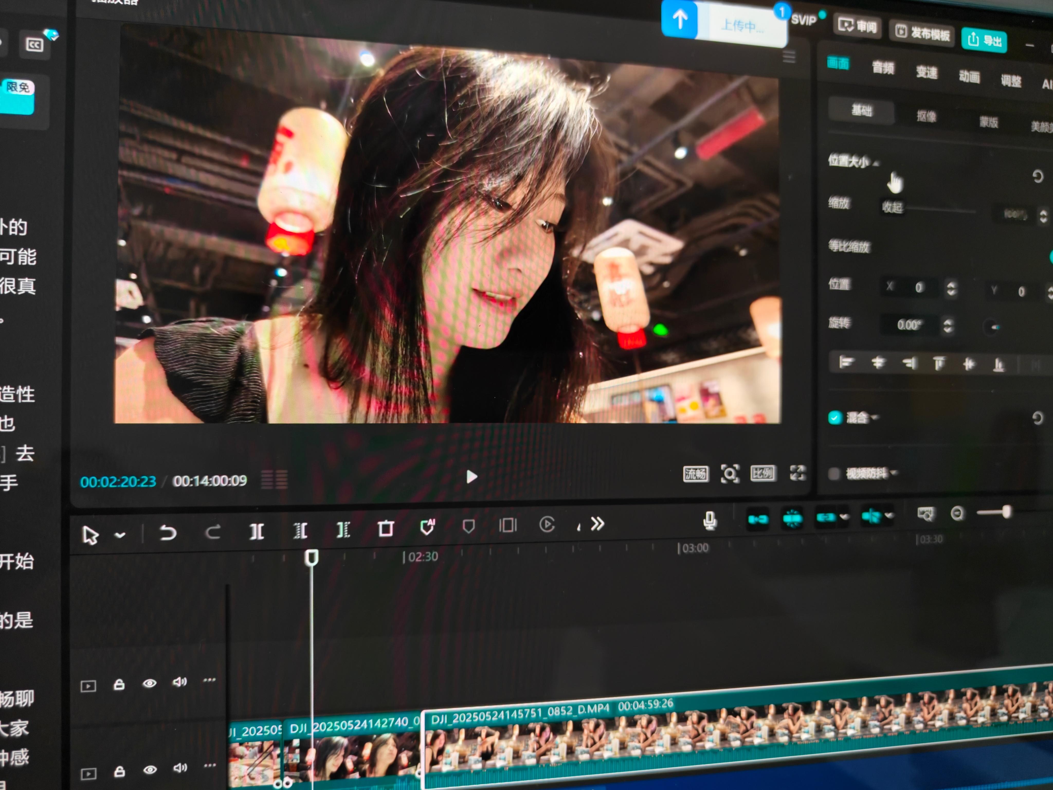Add a plain timeline marker
The width and height of the screenshot is (1053, 790).
(468, 526)
